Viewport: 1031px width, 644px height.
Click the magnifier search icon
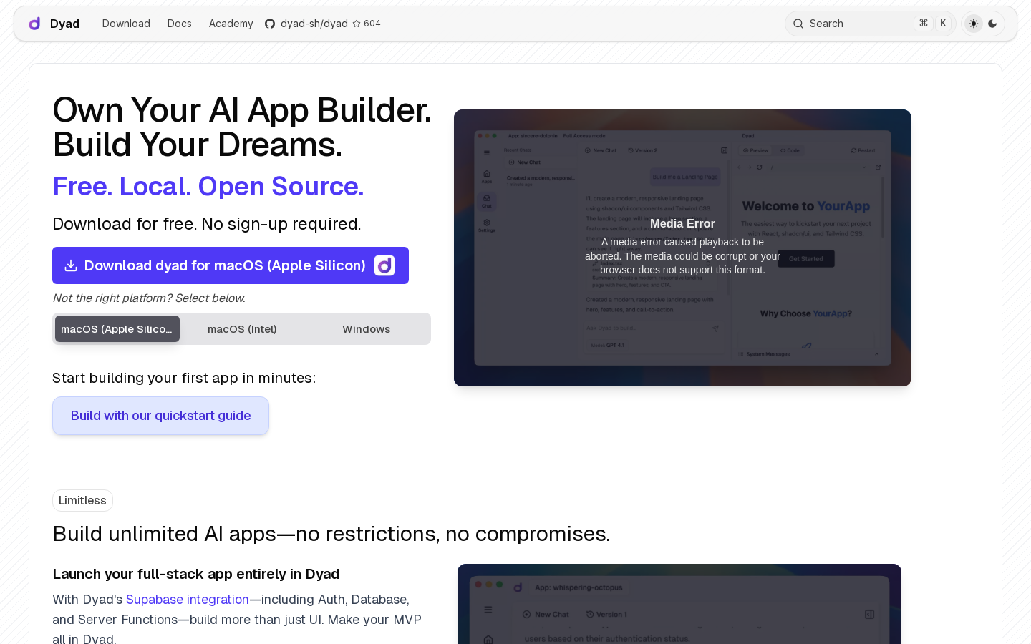click(x=798, y=24)
